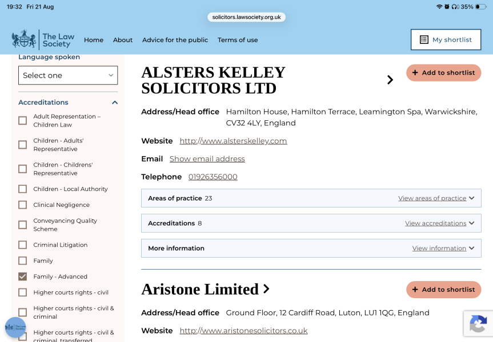Image resolution: width=493 pixels, height=342 pixels.
Task: Tap the solicitors.lawsociety.org.uk address bar
Action: click(x=247, y=17)
